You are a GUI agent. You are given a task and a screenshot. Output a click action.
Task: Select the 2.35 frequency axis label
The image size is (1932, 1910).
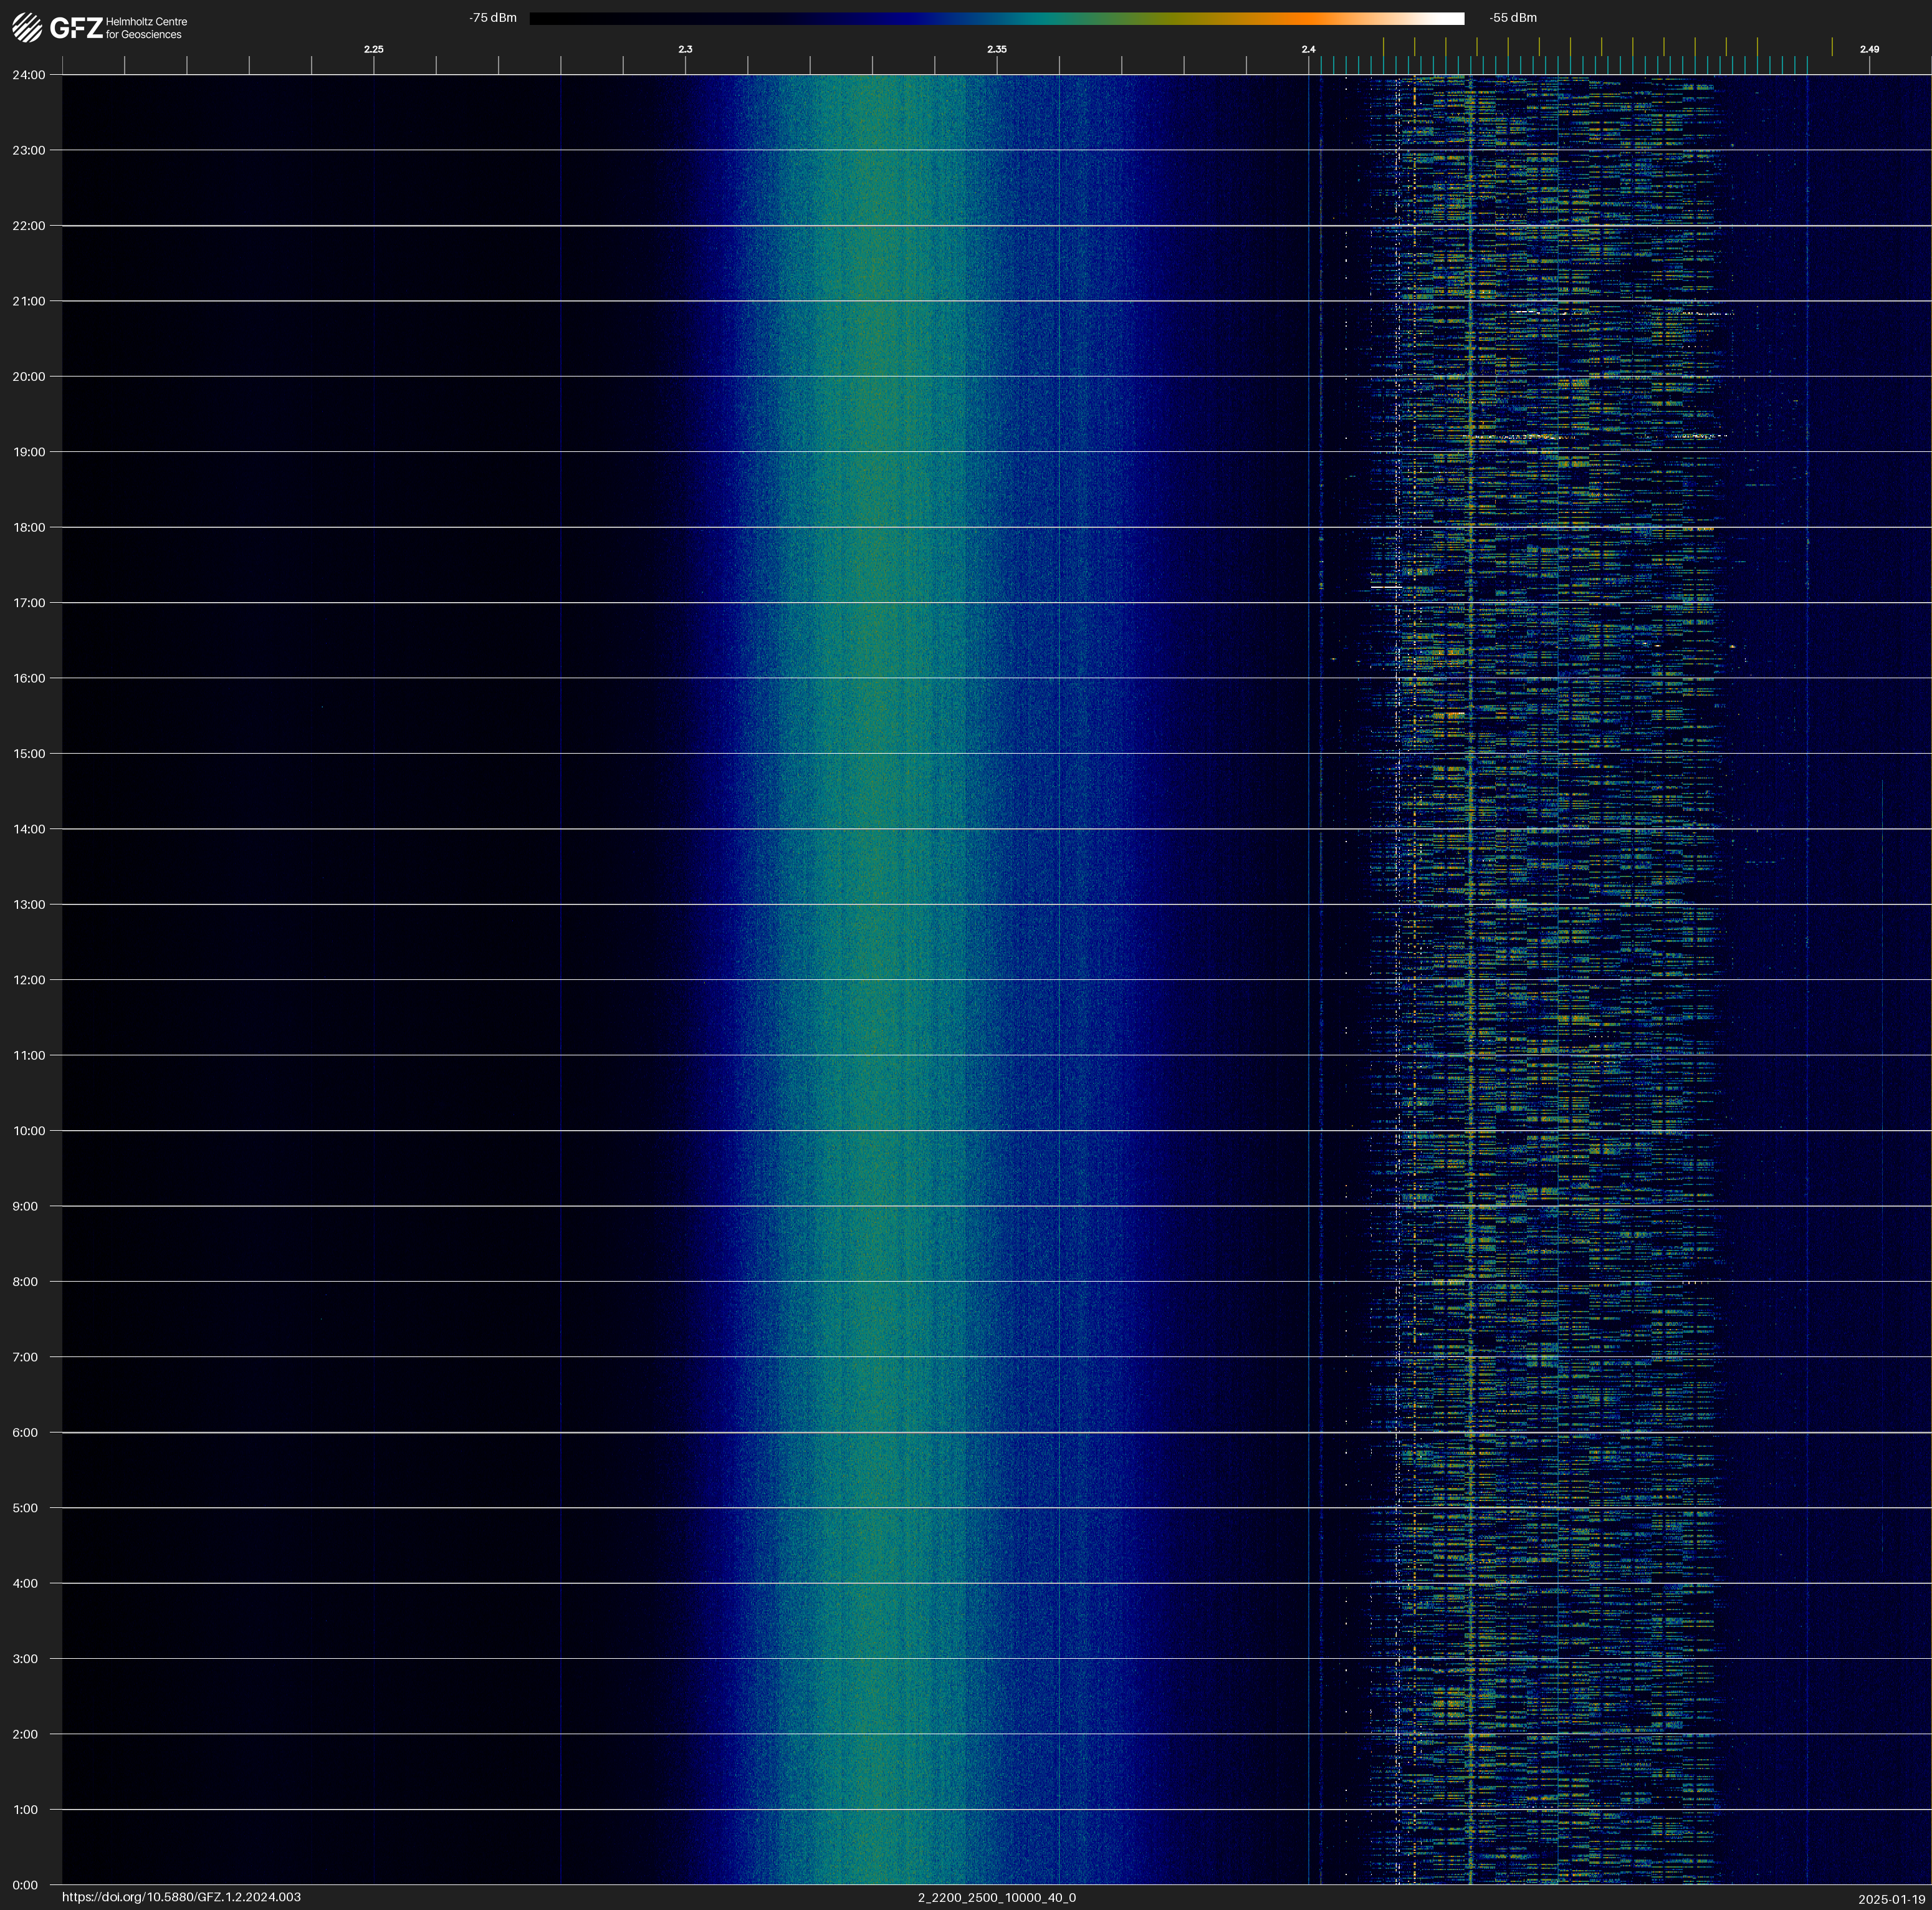(996, 49)
